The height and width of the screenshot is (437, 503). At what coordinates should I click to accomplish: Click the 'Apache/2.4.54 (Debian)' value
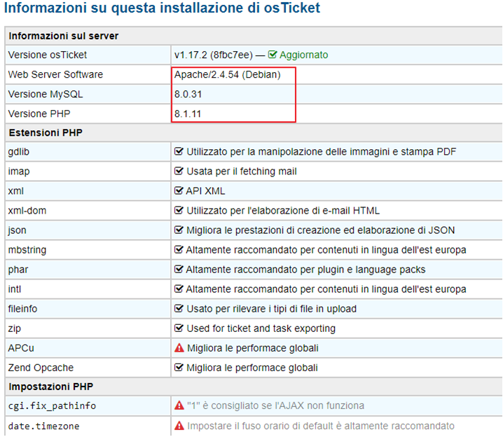pyautogui.click(x=228, y=74)
